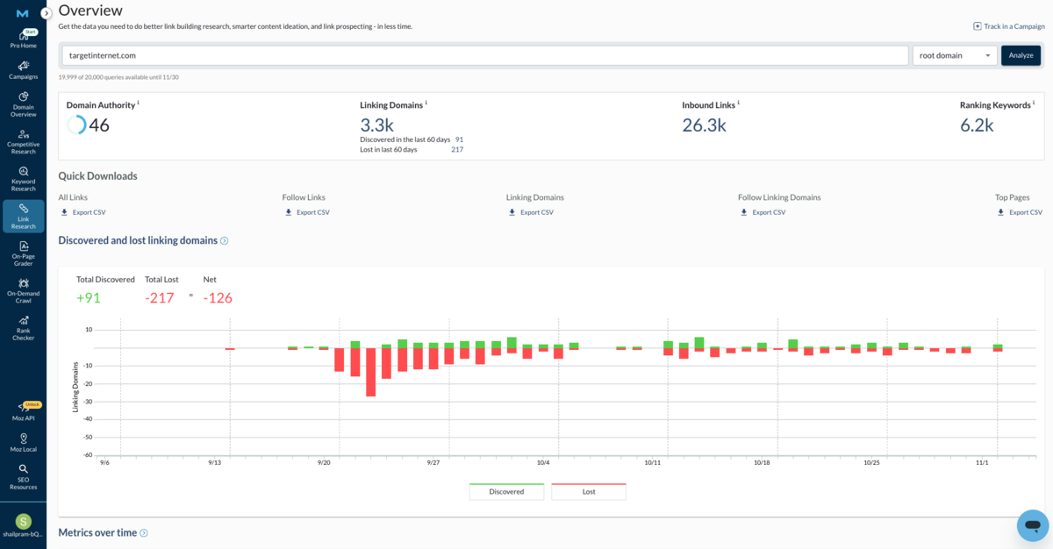Viewport: 1053px width, 549px height.
Task: Select Link Research in sidebar
Action: [x=23, y=216]
